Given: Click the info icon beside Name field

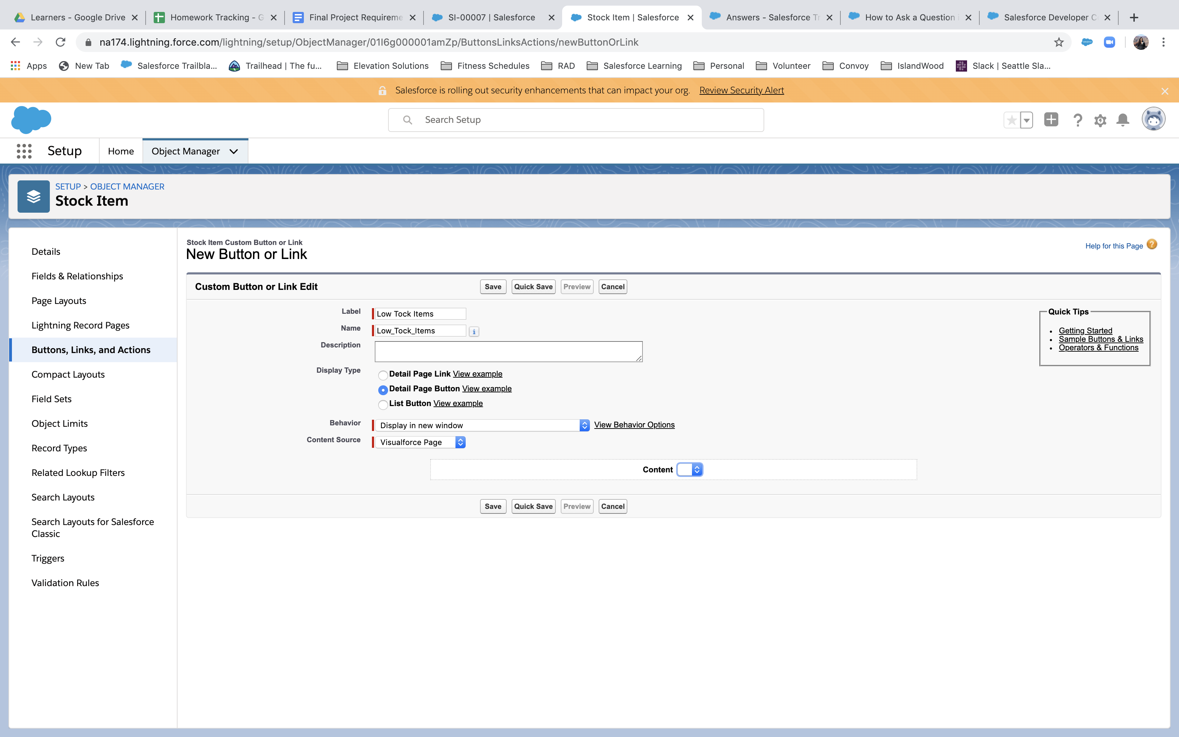Looking at the screenshot, I should 474,331.
